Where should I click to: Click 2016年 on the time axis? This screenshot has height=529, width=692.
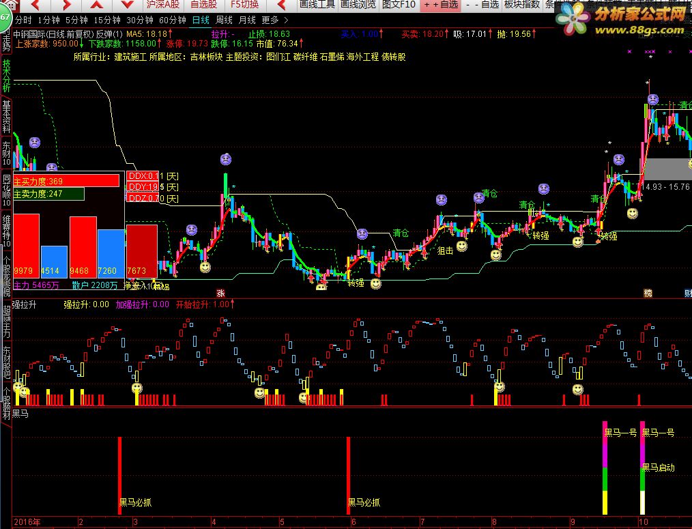[27, 522]
